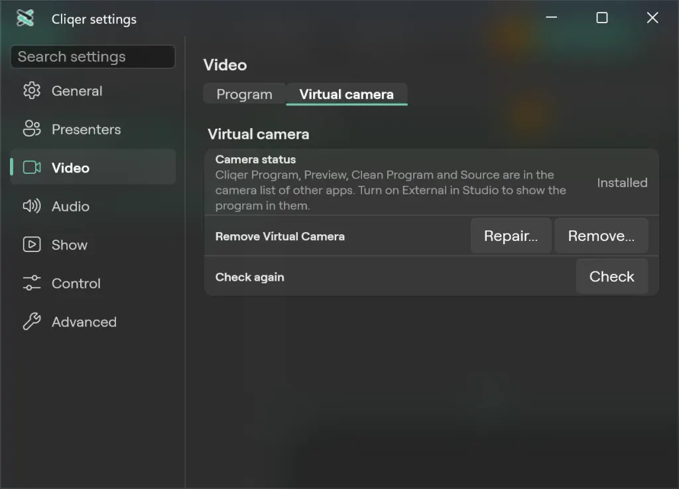Click the Virtual camera section heading
This screenshot has height=489, width=679.
click(259, 134)
